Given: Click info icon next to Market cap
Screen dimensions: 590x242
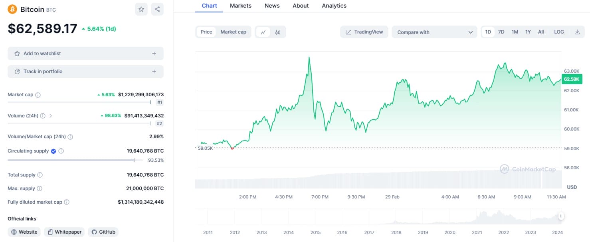Looking at the screenshot, I should coord(38,95).
